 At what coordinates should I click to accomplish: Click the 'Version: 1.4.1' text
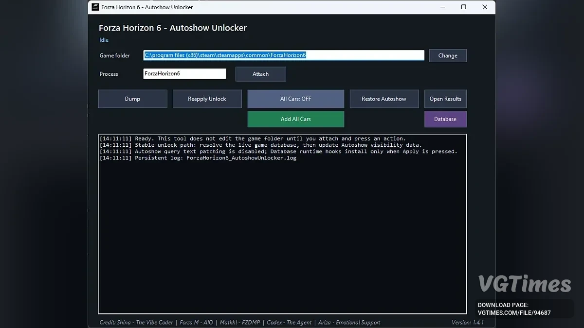pos(468,322)
